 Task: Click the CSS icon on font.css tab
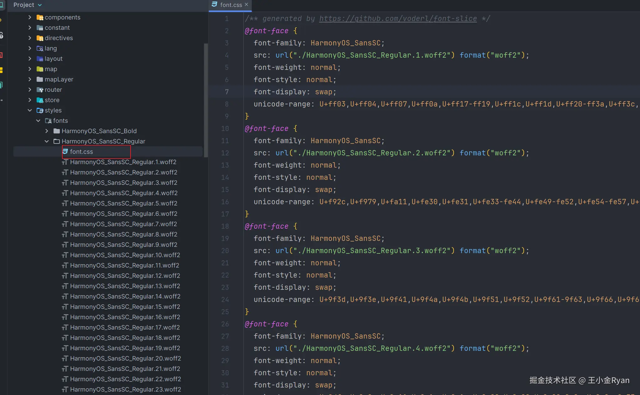[x=214, y=4]
